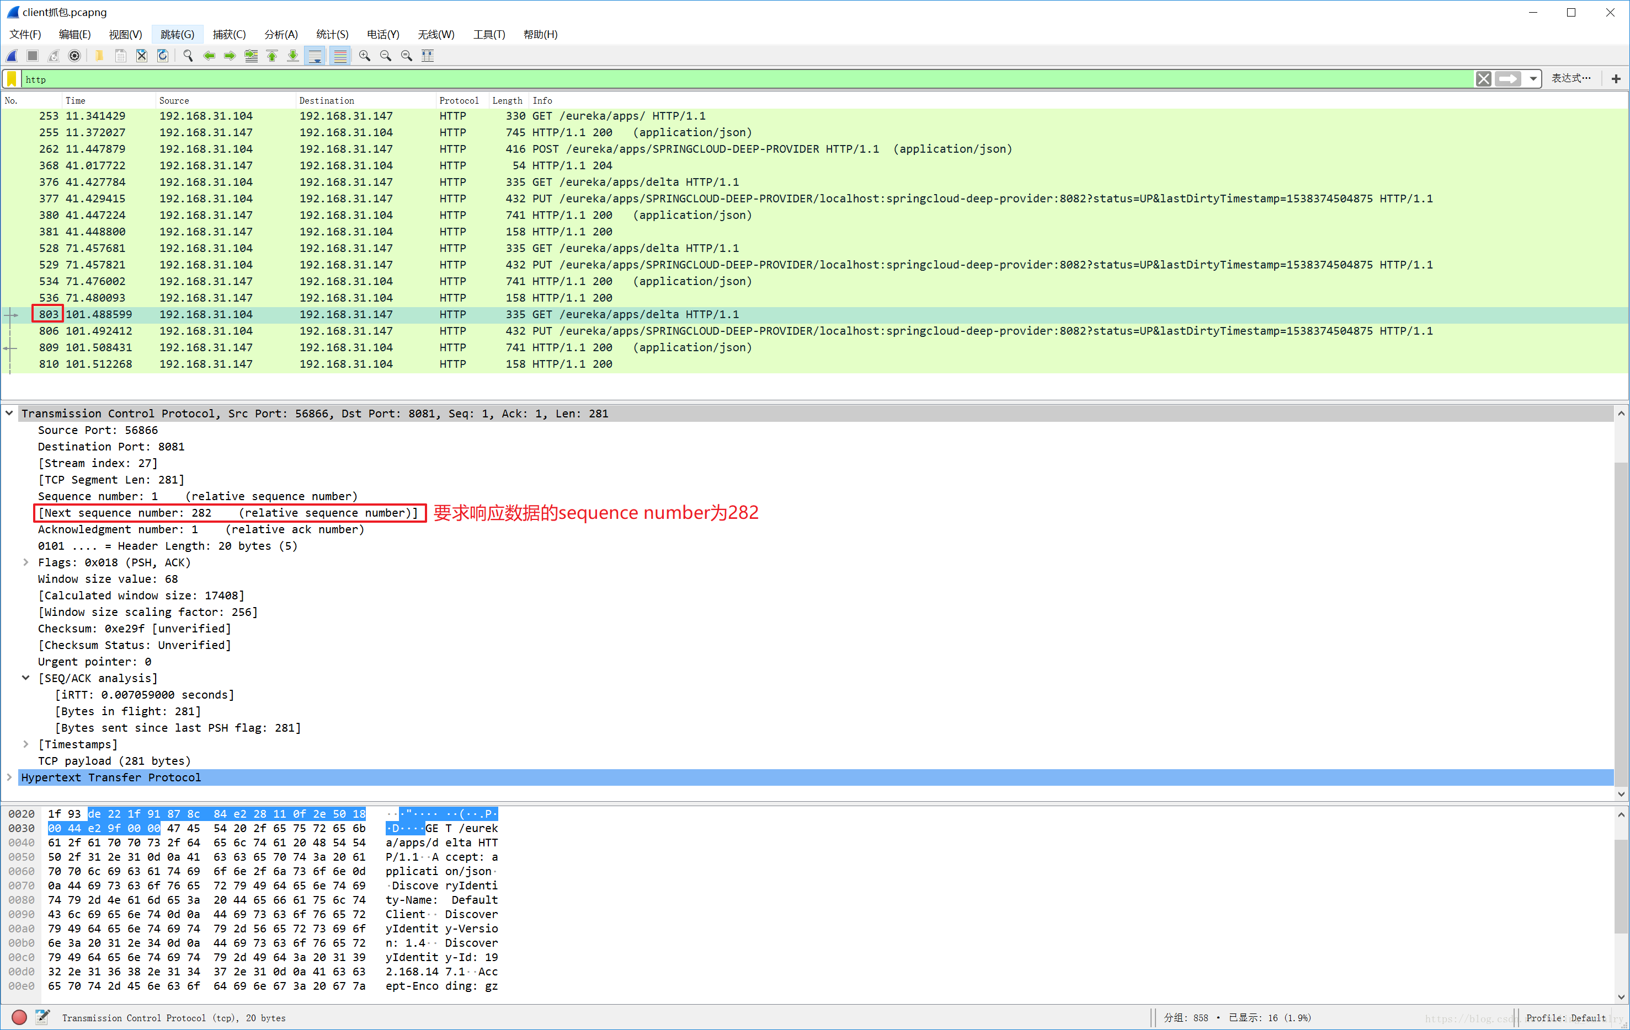Toggle packet colorization button
This screenshot has width=1630, height=1030.
pos(340,56)
